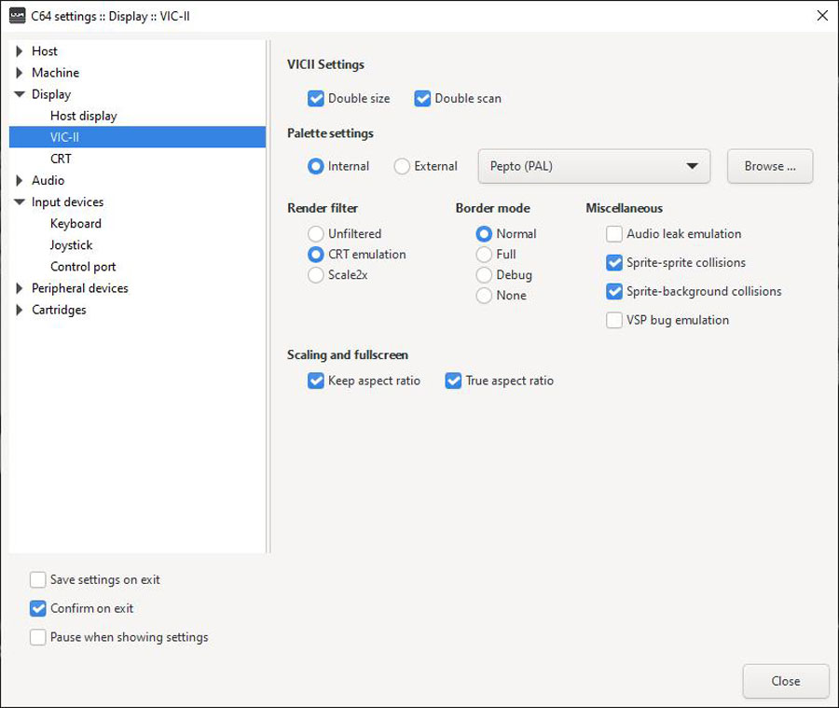This screenshot has height=708, width=839.
Task: Open the Pepto (PAL) palette dropdown
Action: click(594, 166)
